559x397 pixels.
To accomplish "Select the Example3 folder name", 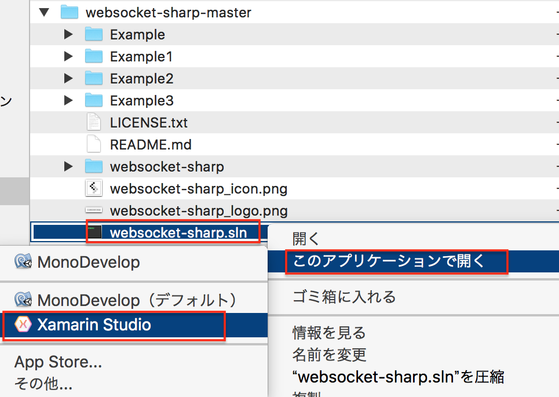I will tap(141, 101).
